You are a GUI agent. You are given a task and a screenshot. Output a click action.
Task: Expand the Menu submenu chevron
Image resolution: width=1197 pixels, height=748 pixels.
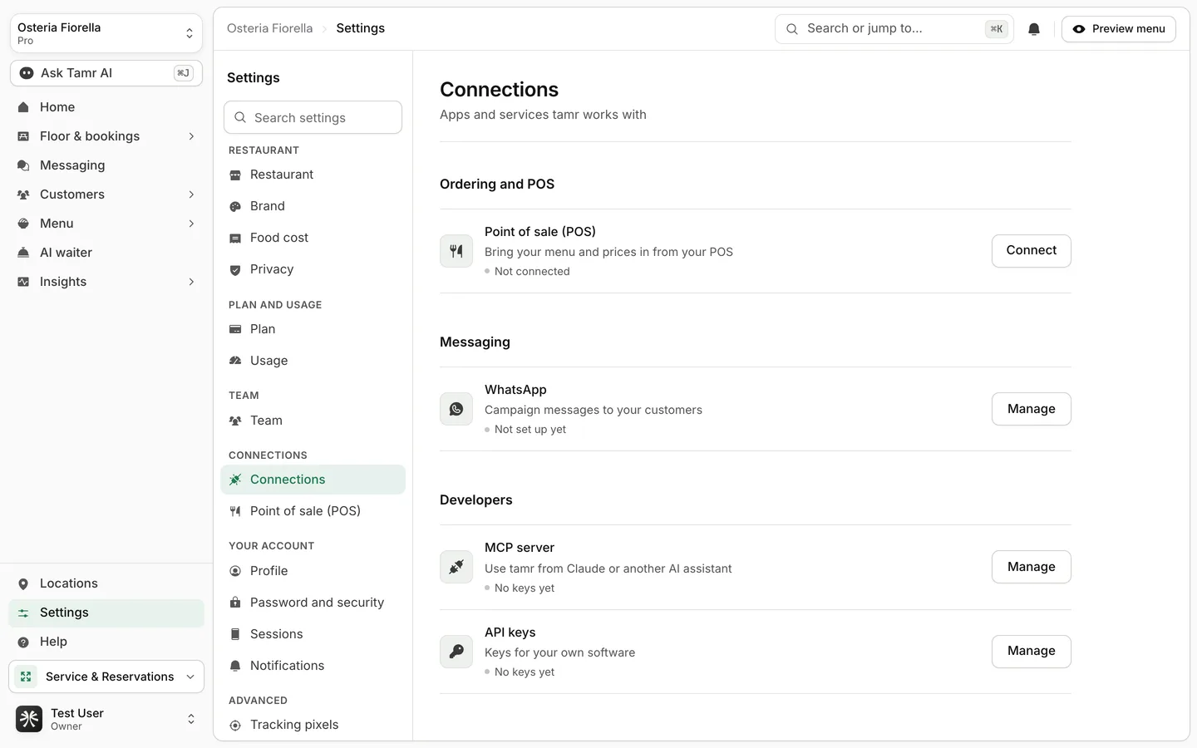coord(191,224)
